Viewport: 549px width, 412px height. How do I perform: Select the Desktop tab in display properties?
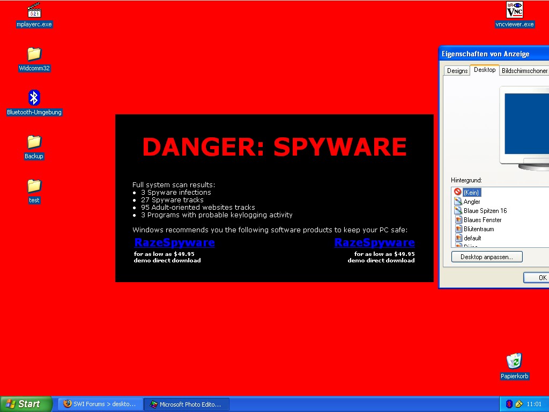pyautogui.click(x=485, y=70)
